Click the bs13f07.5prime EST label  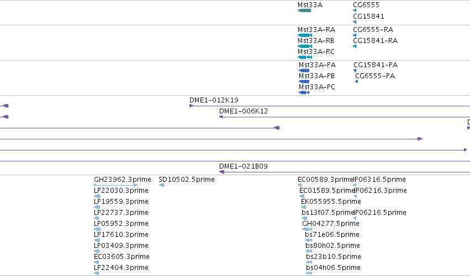point(328,213)
